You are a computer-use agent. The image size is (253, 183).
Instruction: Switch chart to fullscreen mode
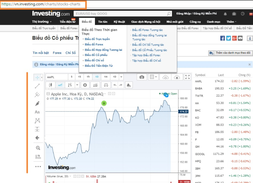pyautogui.click(x=188, y=77)
